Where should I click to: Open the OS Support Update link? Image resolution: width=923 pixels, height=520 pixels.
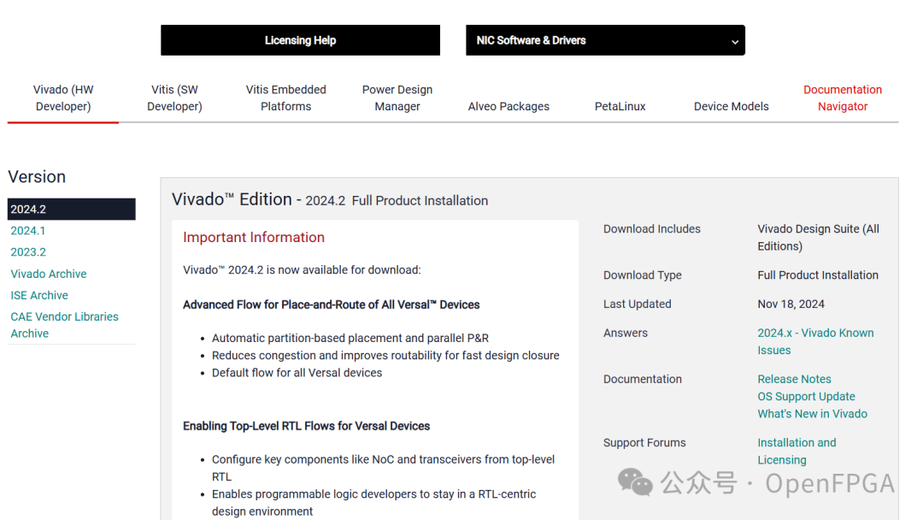(x=806, y=396)
